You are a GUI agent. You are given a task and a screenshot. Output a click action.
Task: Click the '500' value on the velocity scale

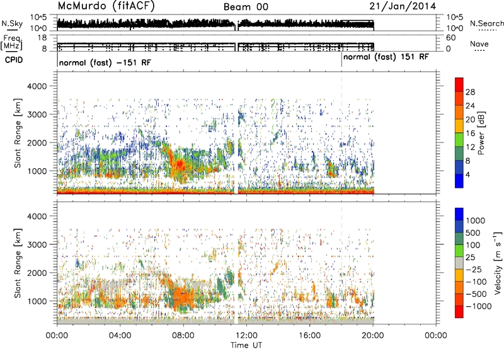[x=473, y=232]
